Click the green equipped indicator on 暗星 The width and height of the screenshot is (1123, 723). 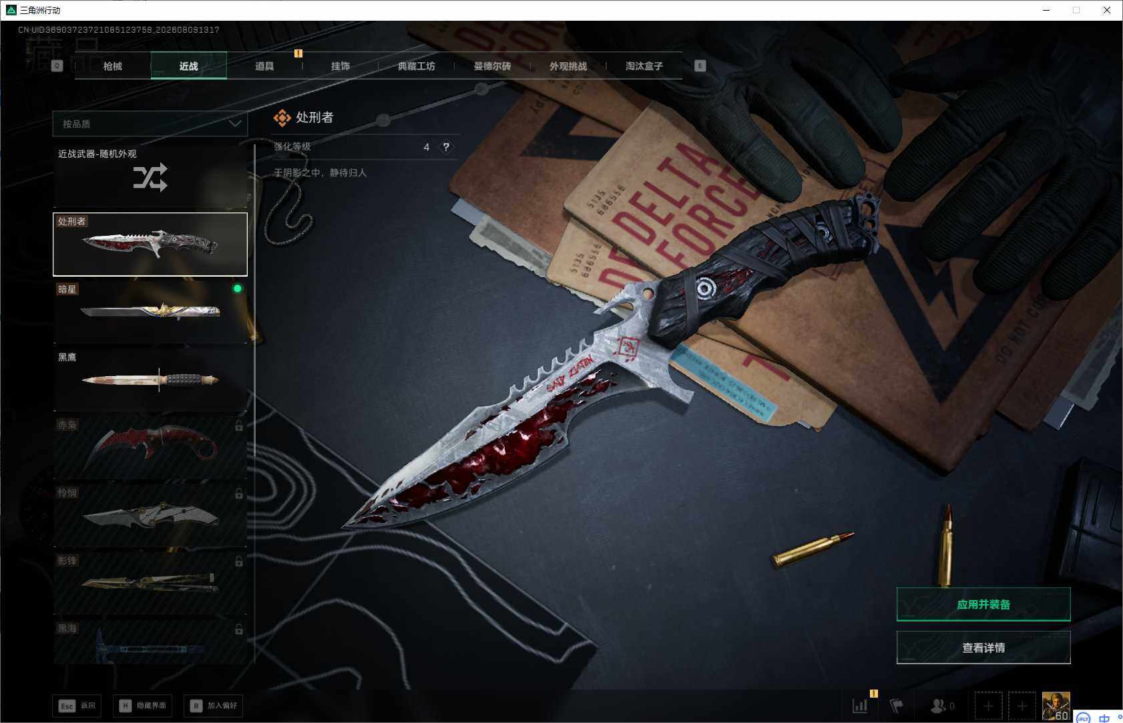[x=237, y=289]
